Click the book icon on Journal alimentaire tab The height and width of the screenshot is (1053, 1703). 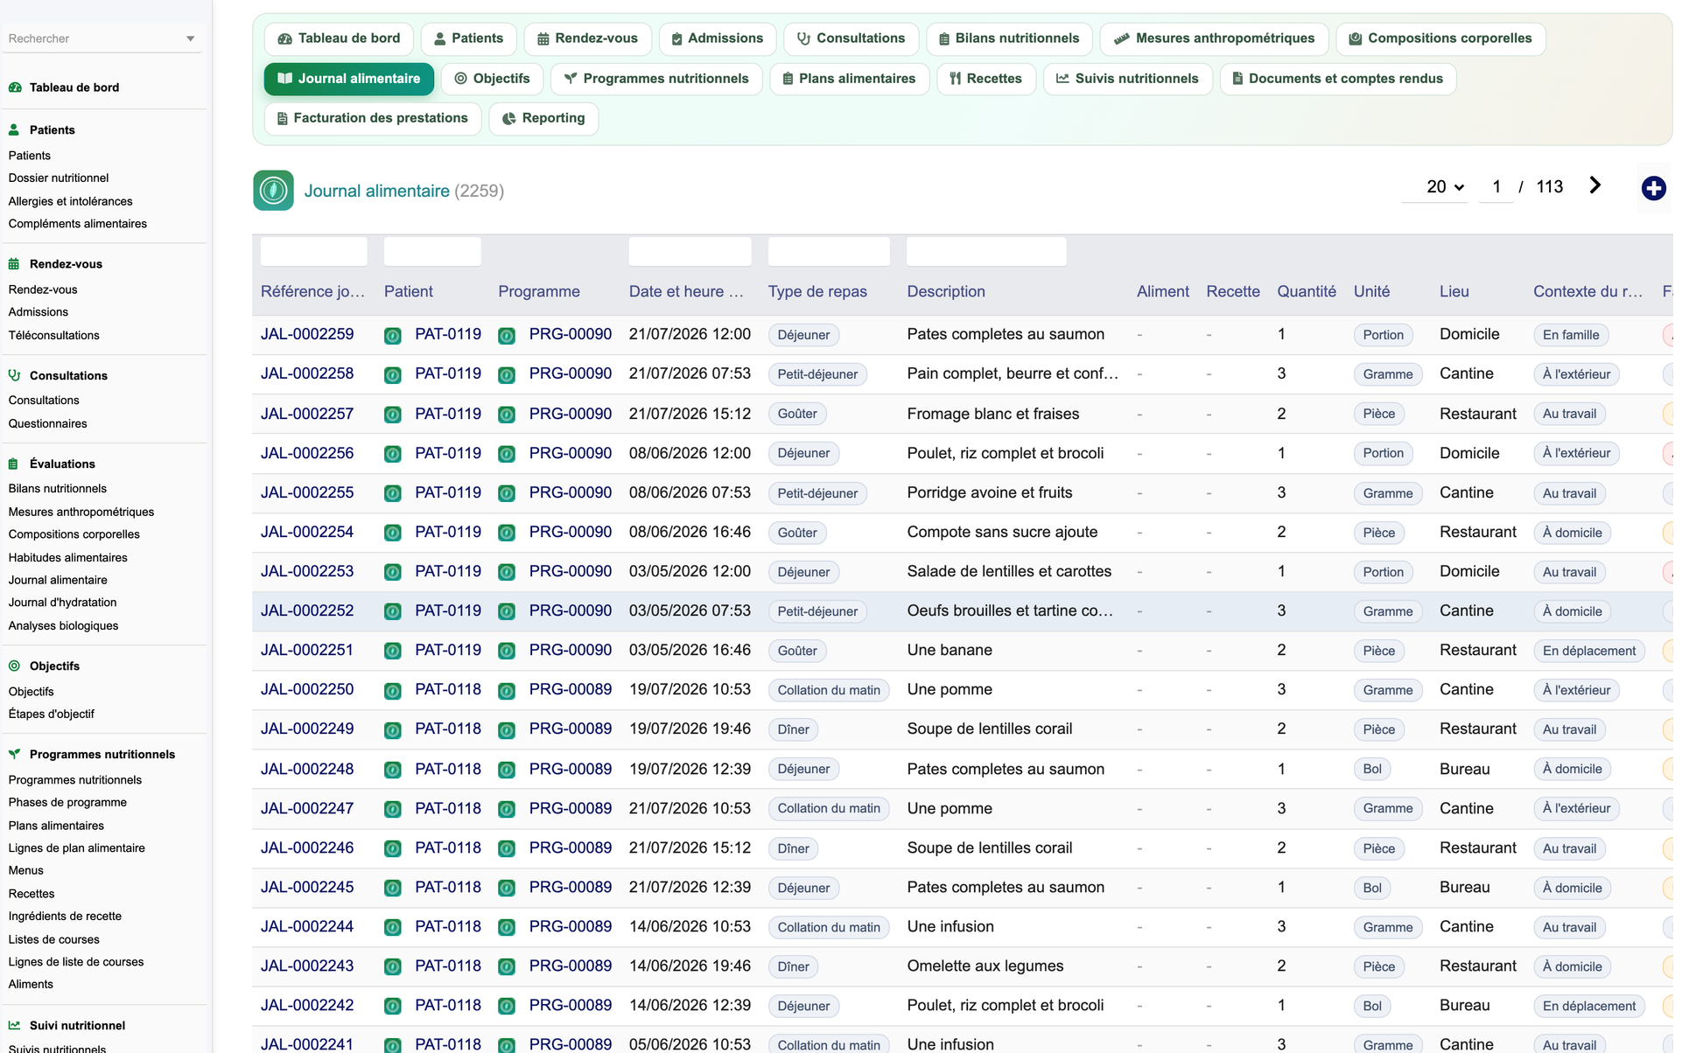tap(284, 79)
